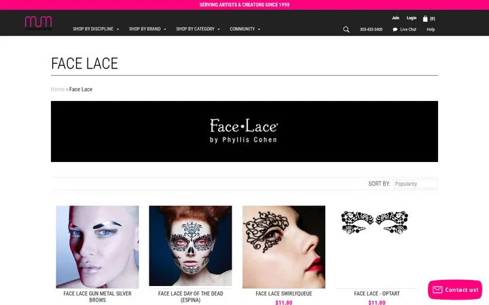Click the cart count (0)

432,19
